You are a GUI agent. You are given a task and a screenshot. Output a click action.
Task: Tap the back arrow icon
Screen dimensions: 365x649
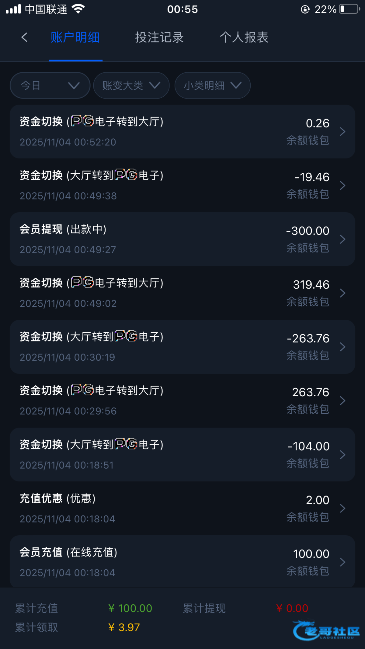click(x=25, y=37)
